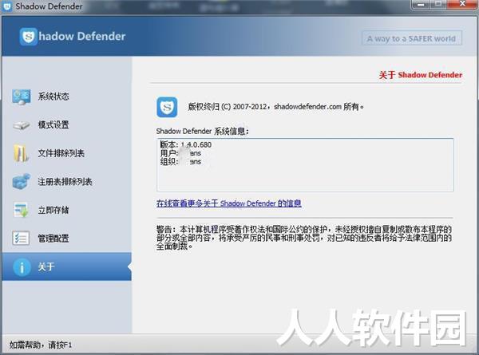Click the 关于 Shadow Defender red heading
This screenshot has width=479, height=355.
(421, 75)
